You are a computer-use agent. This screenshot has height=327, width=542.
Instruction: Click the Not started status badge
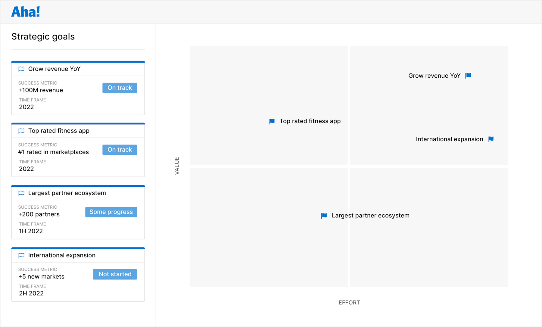(x=115, y=274)
